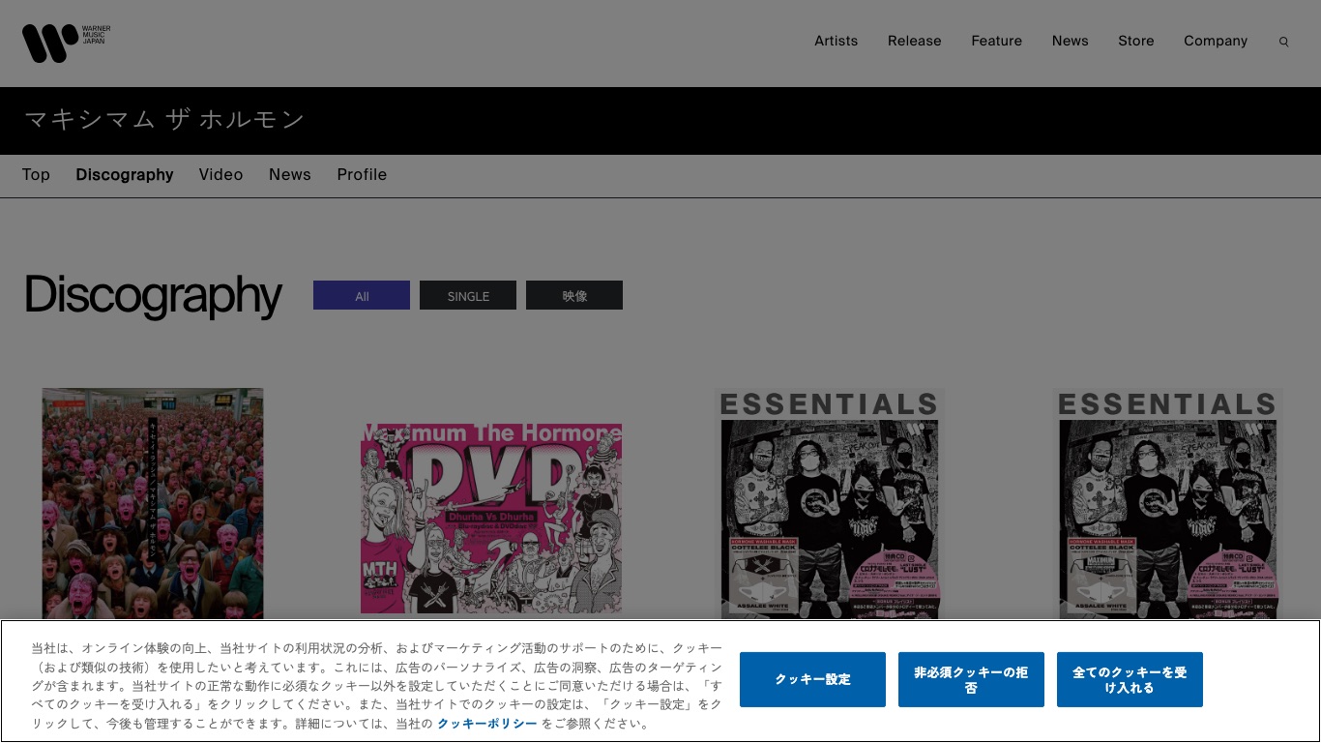
Task: Filter discography by 映像
Action: [574, 295]
